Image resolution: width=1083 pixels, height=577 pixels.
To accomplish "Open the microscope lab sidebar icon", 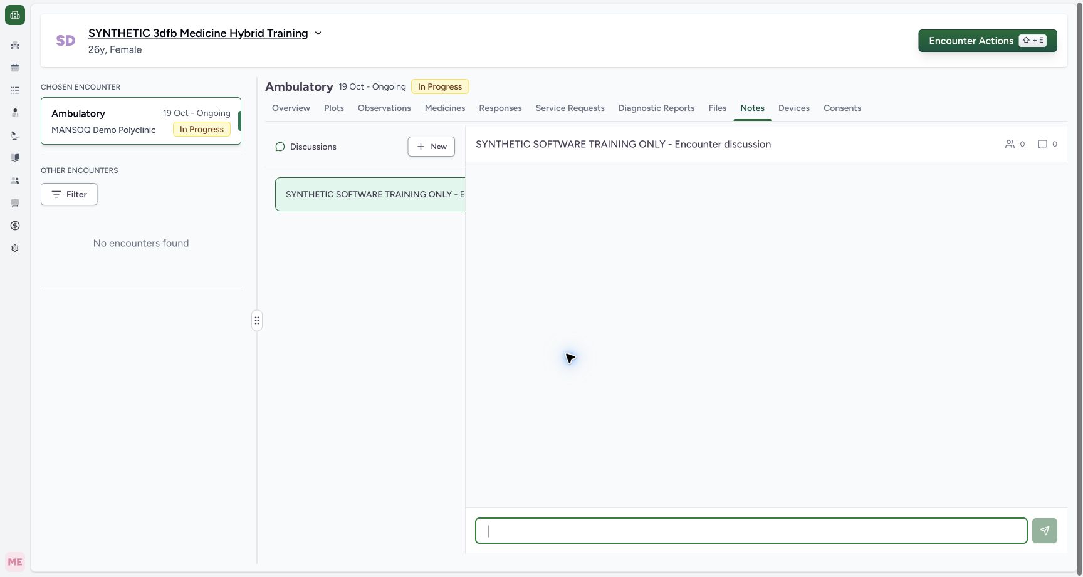I will tap(15, 135).
